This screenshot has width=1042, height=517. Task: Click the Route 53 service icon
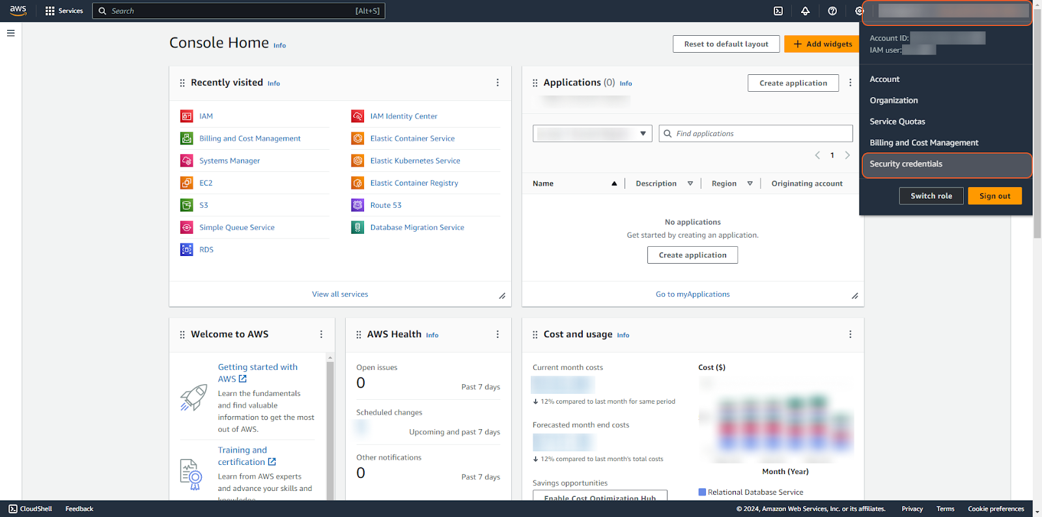pyautogui.click(x=358, y=205)
